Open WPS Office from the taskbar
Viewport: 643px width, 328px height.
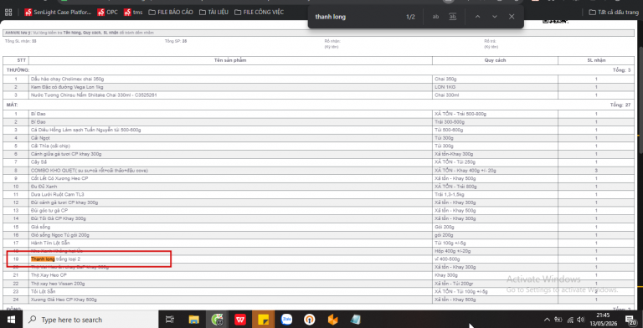point(240,320)
